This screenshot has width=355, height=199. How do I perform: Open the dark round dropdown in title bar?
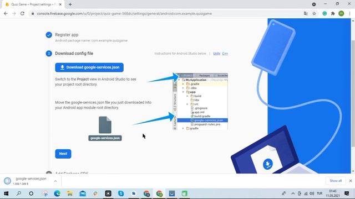pyautogui.click(x=314, y=4)
